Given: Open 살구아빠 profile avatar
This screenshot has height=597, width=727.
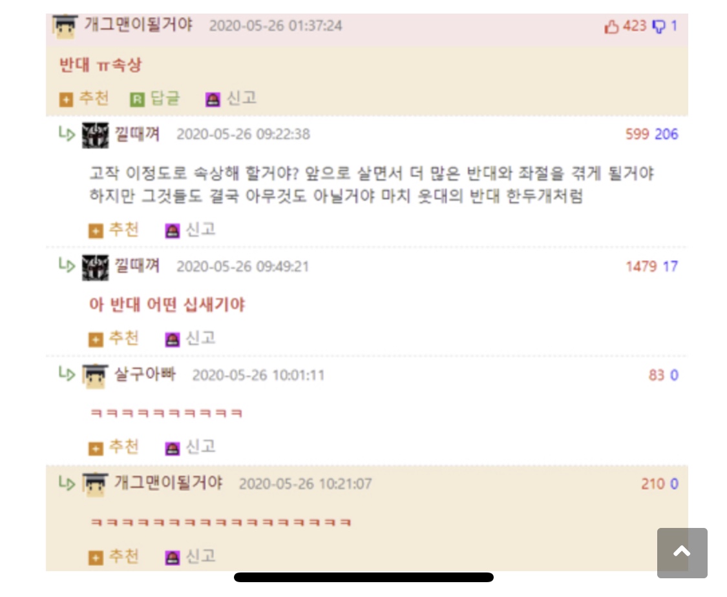Looking at the screenshot, I should click(x=95, y=376).
